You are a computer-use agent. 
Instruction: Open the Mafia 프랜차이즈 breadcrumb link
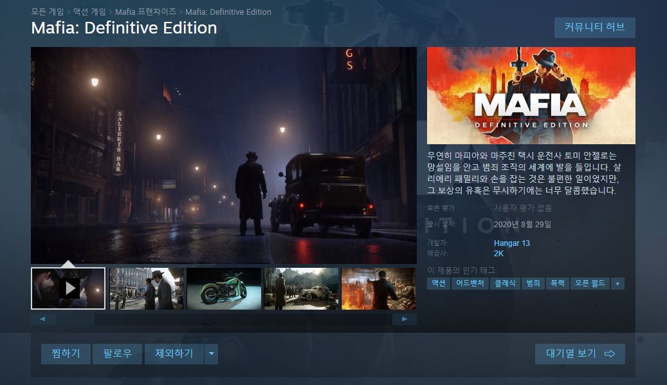coord(145,12)
